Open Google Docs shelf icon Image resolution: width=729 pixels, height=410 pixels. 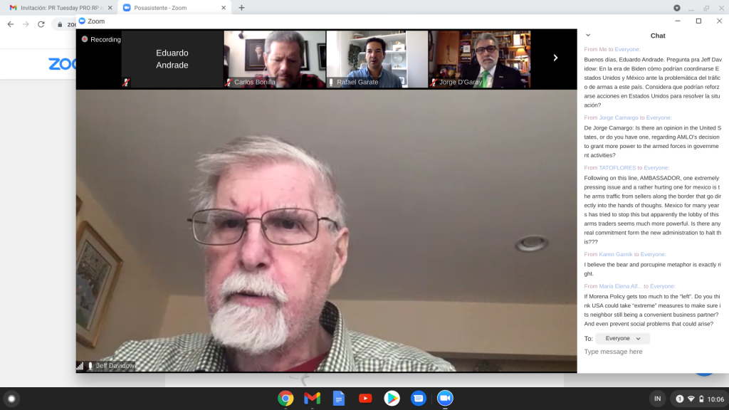pyautogui.click(x=339, y=399)
